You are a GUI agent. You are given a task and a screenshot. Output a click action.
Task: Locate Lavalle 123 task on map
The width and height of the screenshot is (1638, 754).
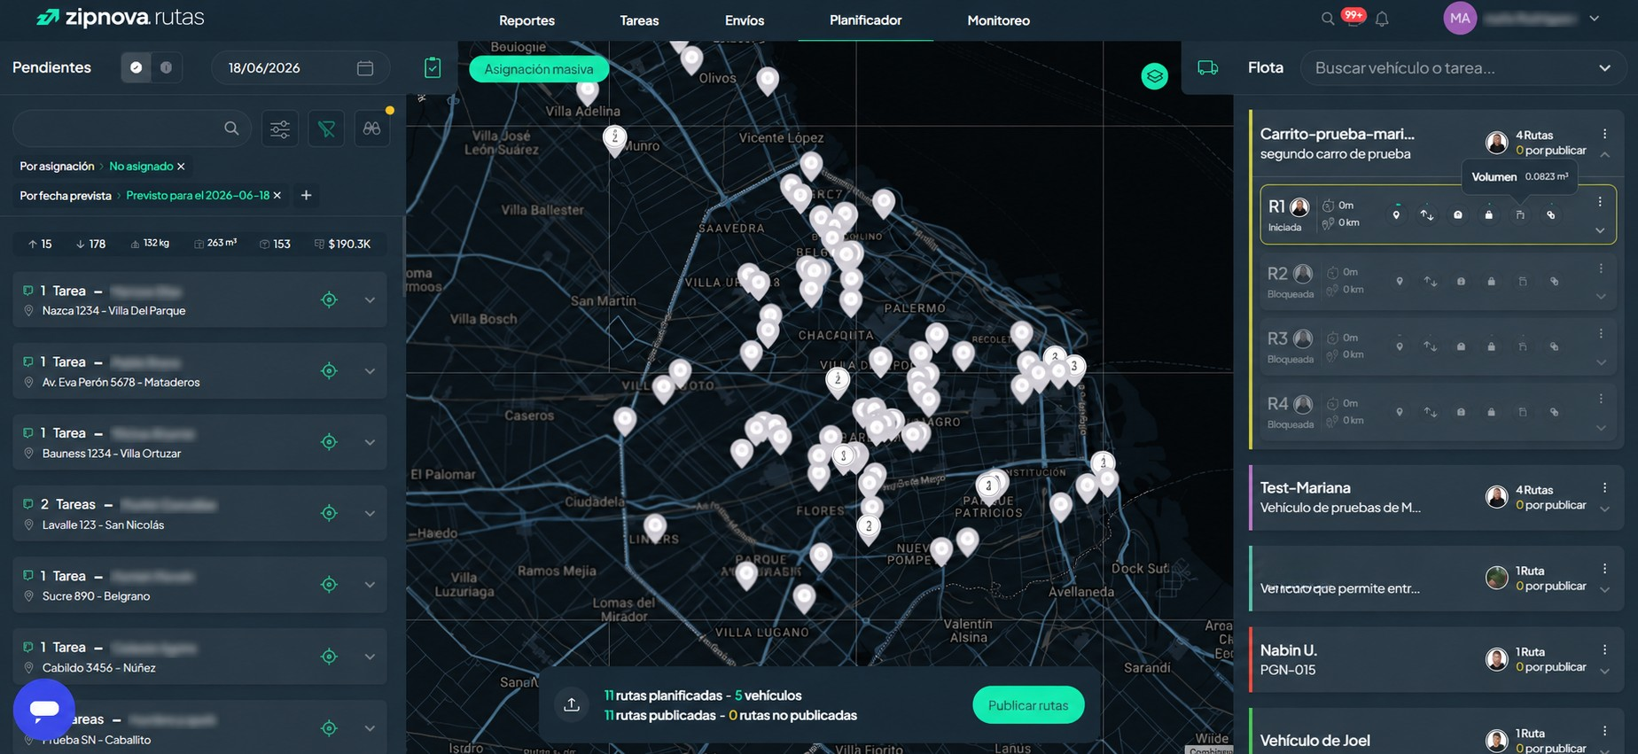[x=329, y=513]
